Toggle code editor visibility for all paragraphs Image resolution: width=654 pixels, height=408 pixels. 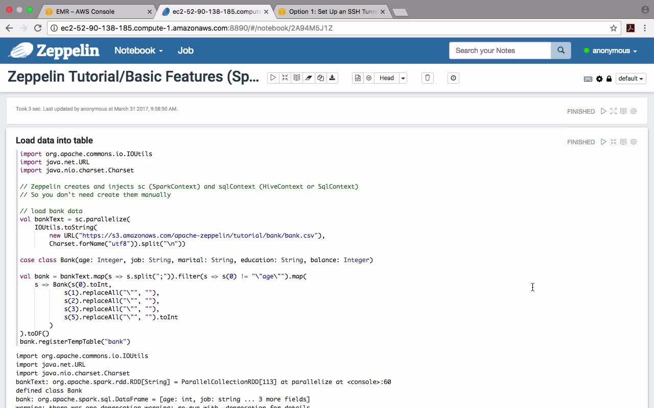pyautogui.click(x=285, y=78)
